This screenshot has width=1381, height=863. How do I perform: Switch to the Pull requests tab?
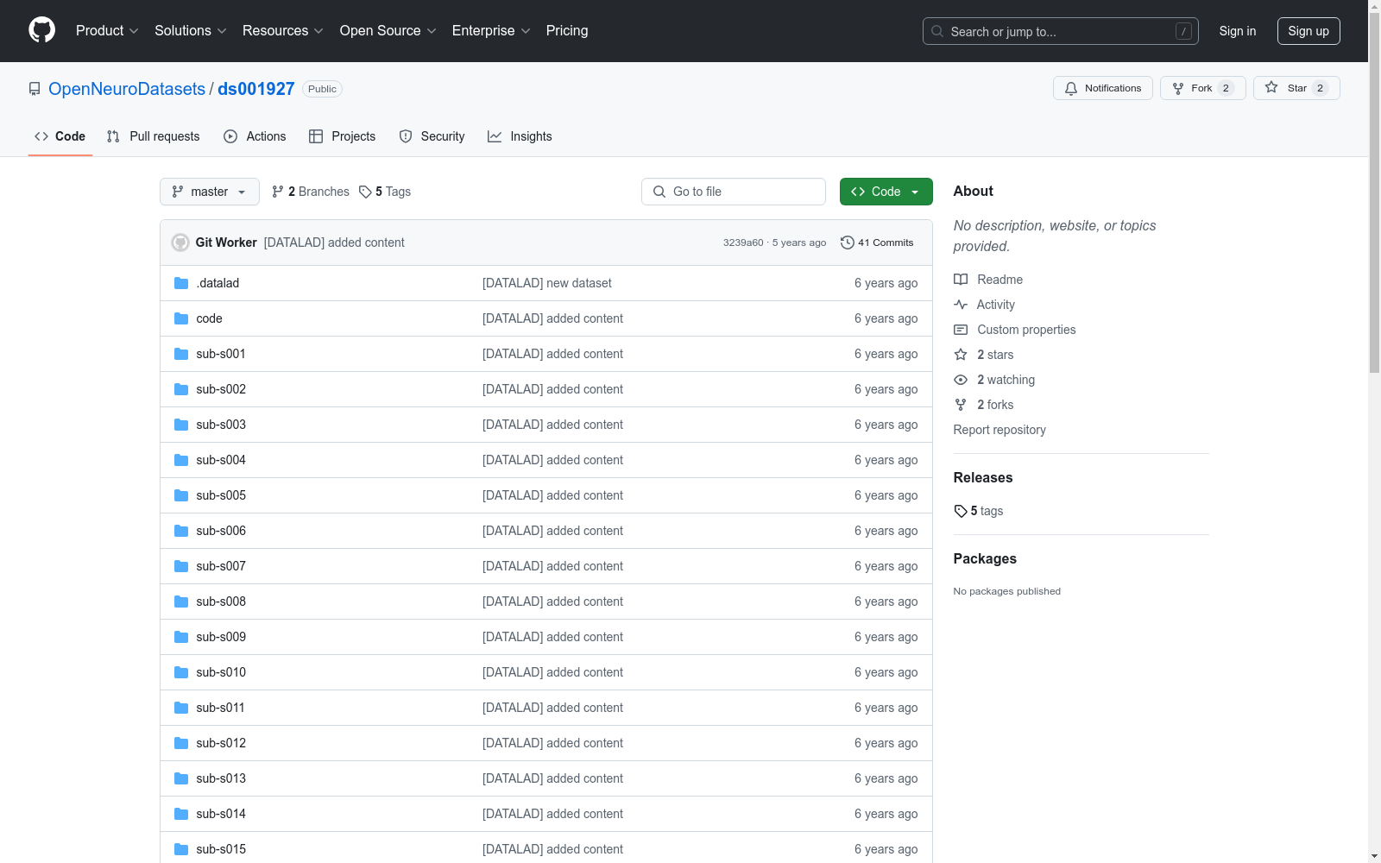tap(154, 136)
